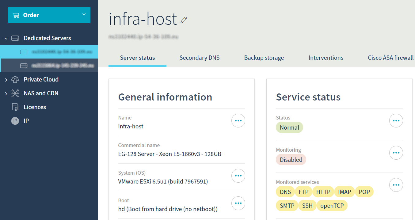Switch to the Server status tab
Viewport: 415px width, 220px height.
click(x=137, y=58)
